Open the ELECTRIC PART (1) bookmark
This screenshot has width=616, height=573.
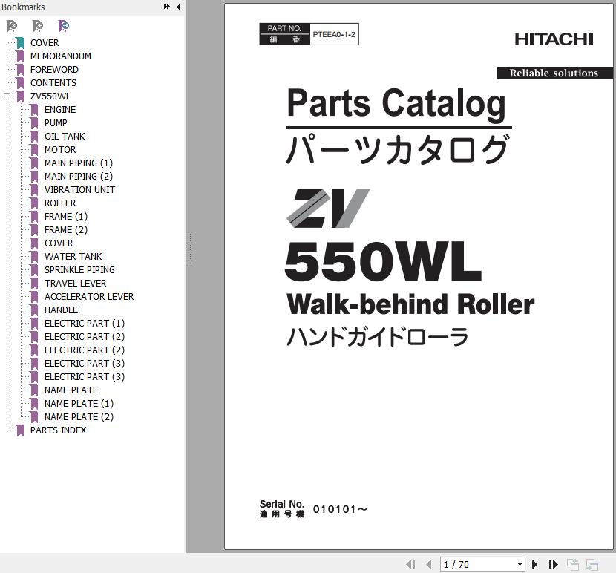[85, 324]
